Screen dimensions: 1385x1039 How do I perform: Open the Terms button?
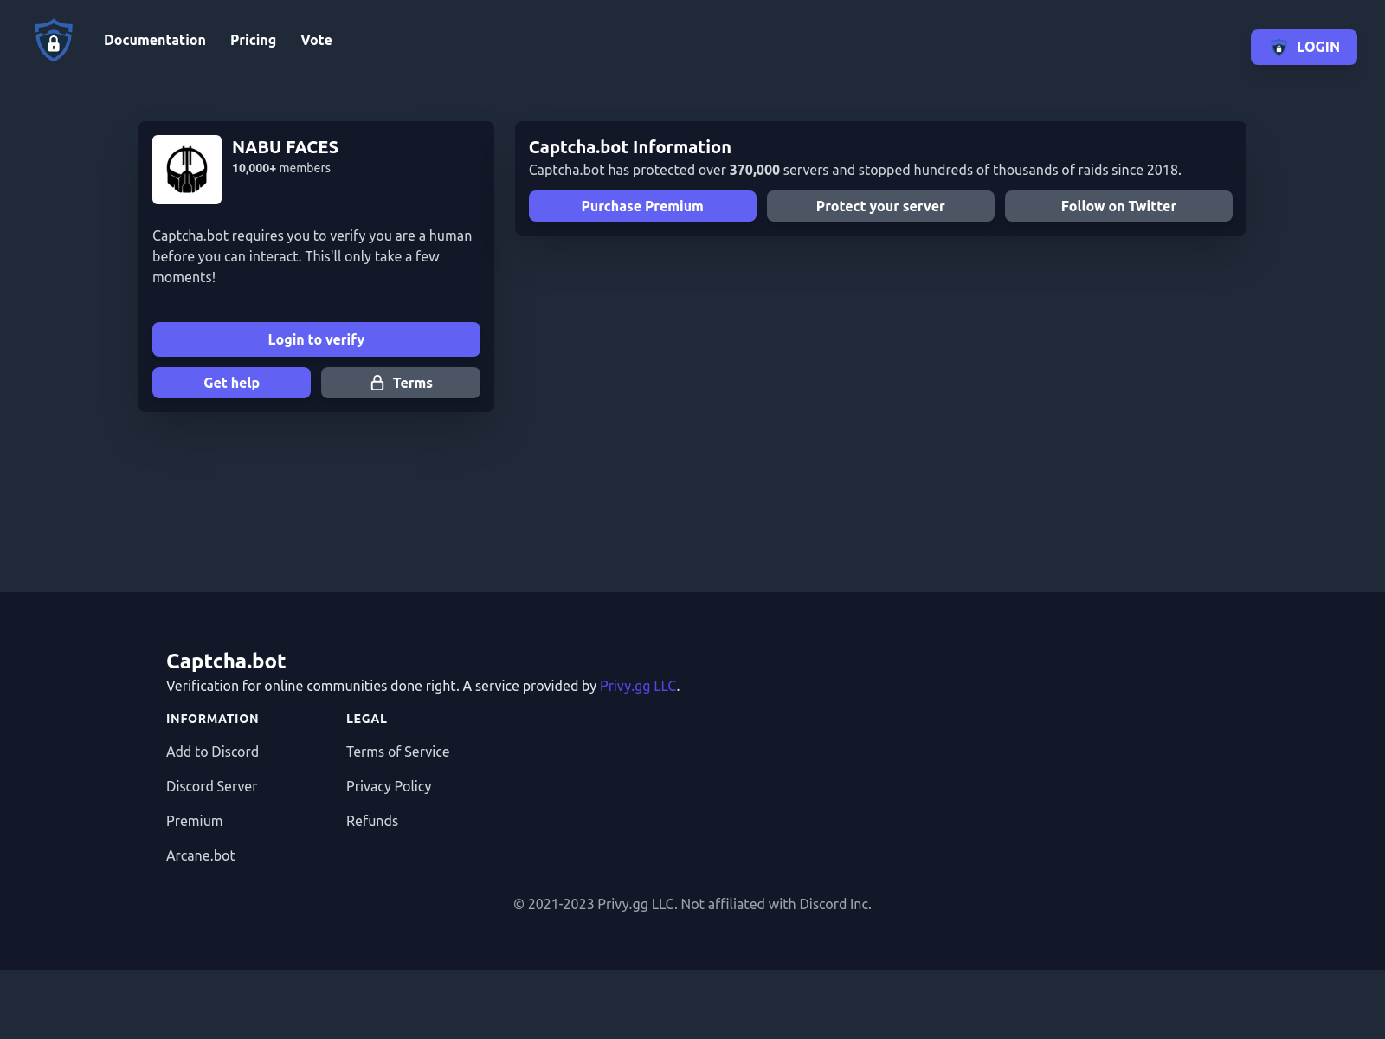[x=401, y=383]
